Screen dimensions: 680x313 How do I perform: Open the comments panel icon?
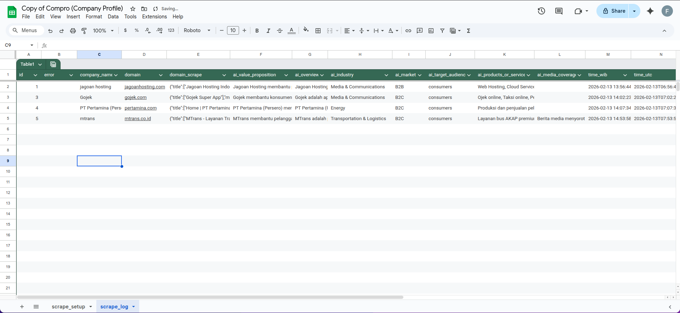point(559,11)
